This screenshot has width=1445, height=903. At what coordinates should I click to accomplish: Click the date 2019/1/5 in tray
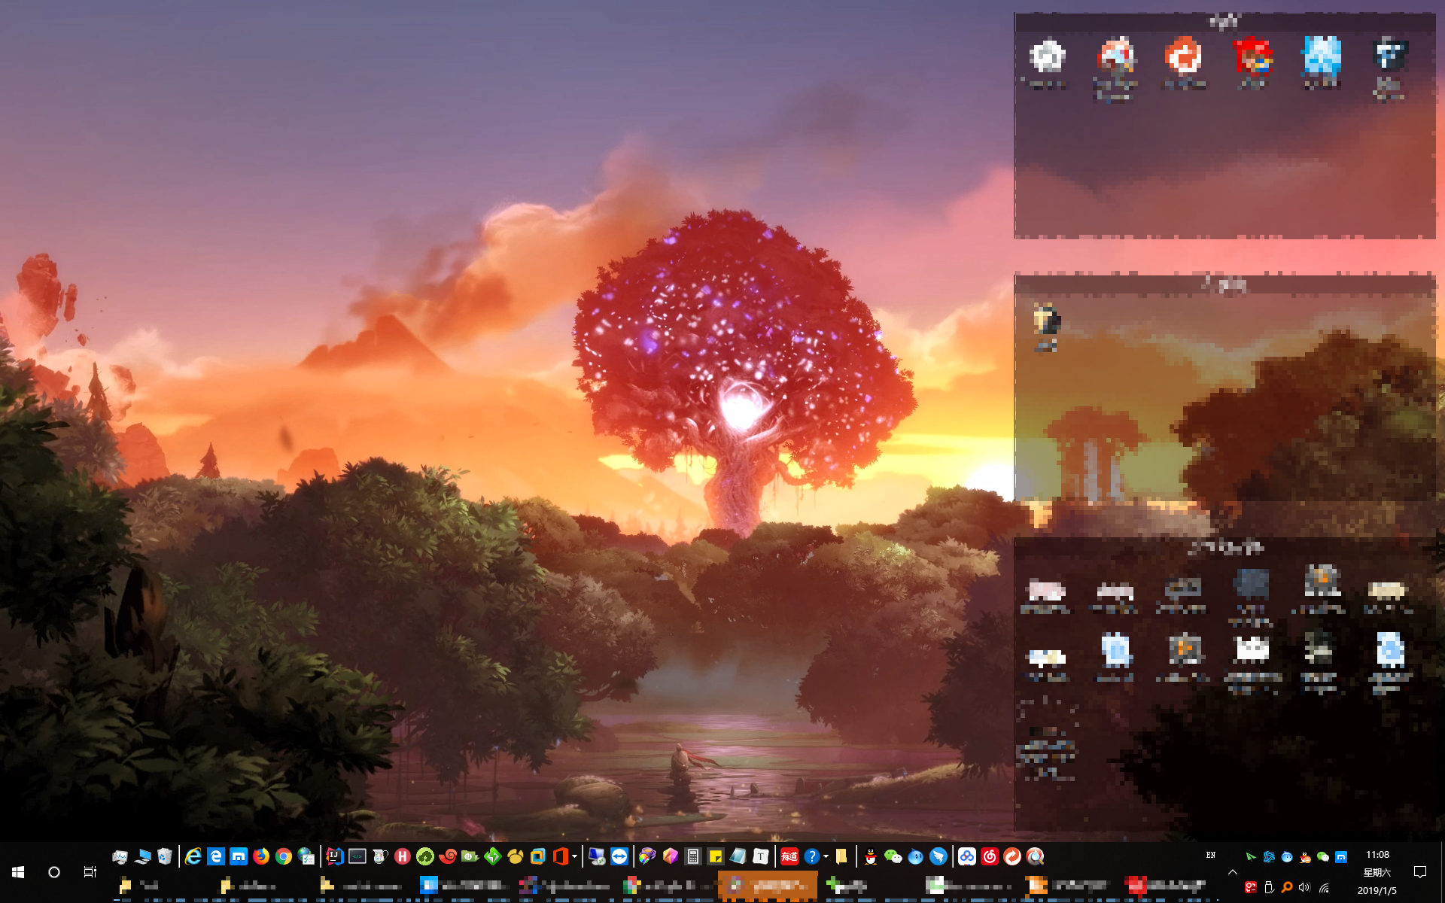(x=1377, y=891)
